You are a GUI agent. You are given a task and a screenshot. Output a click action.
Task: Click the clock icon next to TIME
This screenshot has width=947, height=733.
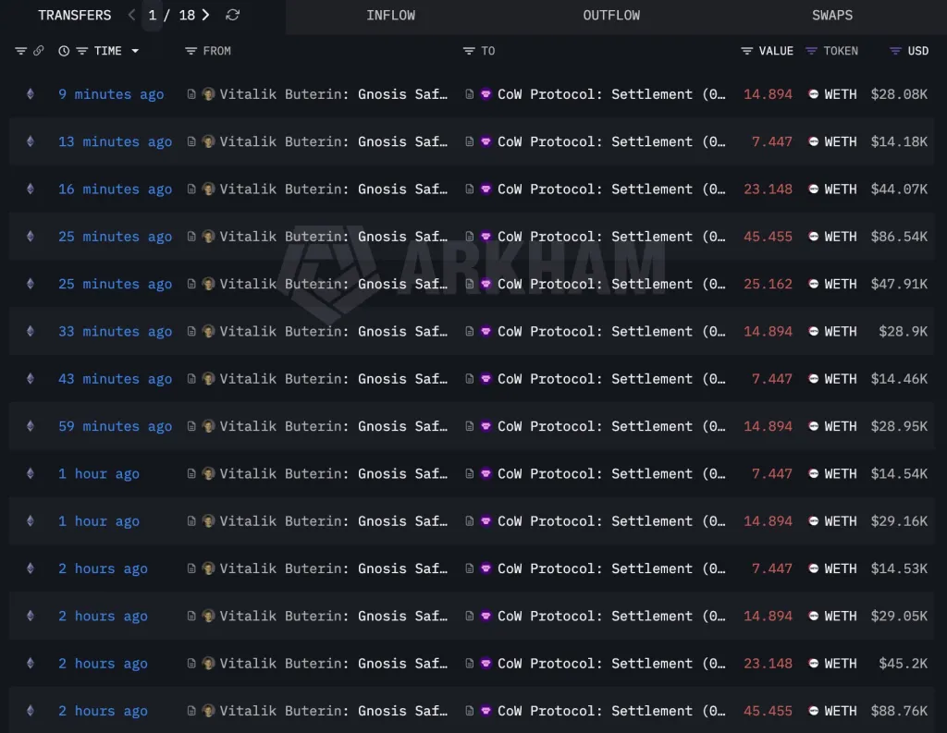64,51
